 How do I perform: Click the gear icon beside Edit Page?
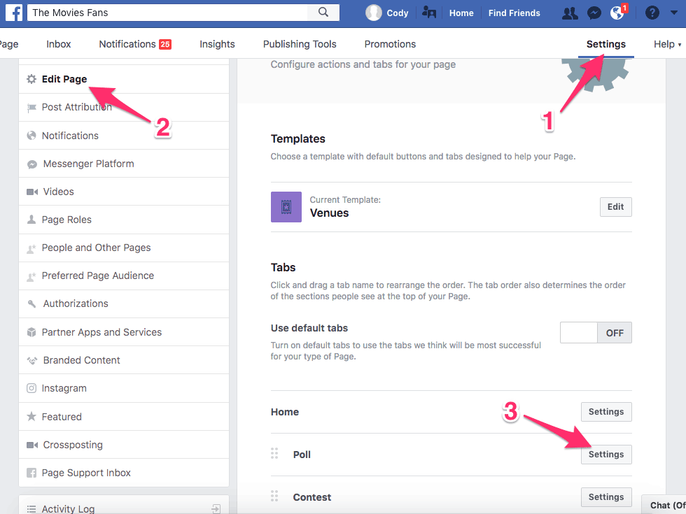(31, 79)
